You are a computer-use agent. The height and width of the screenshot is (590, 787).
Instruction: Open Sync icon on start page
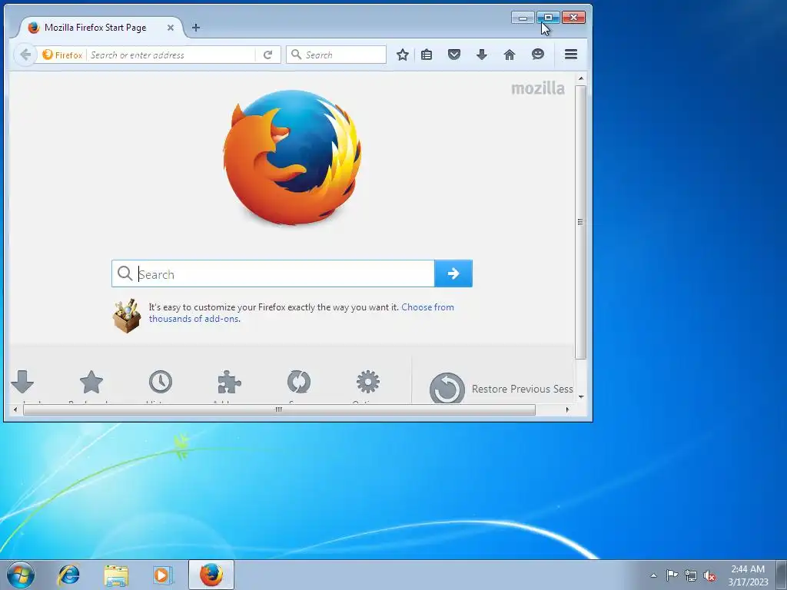[x=299, y=383]
